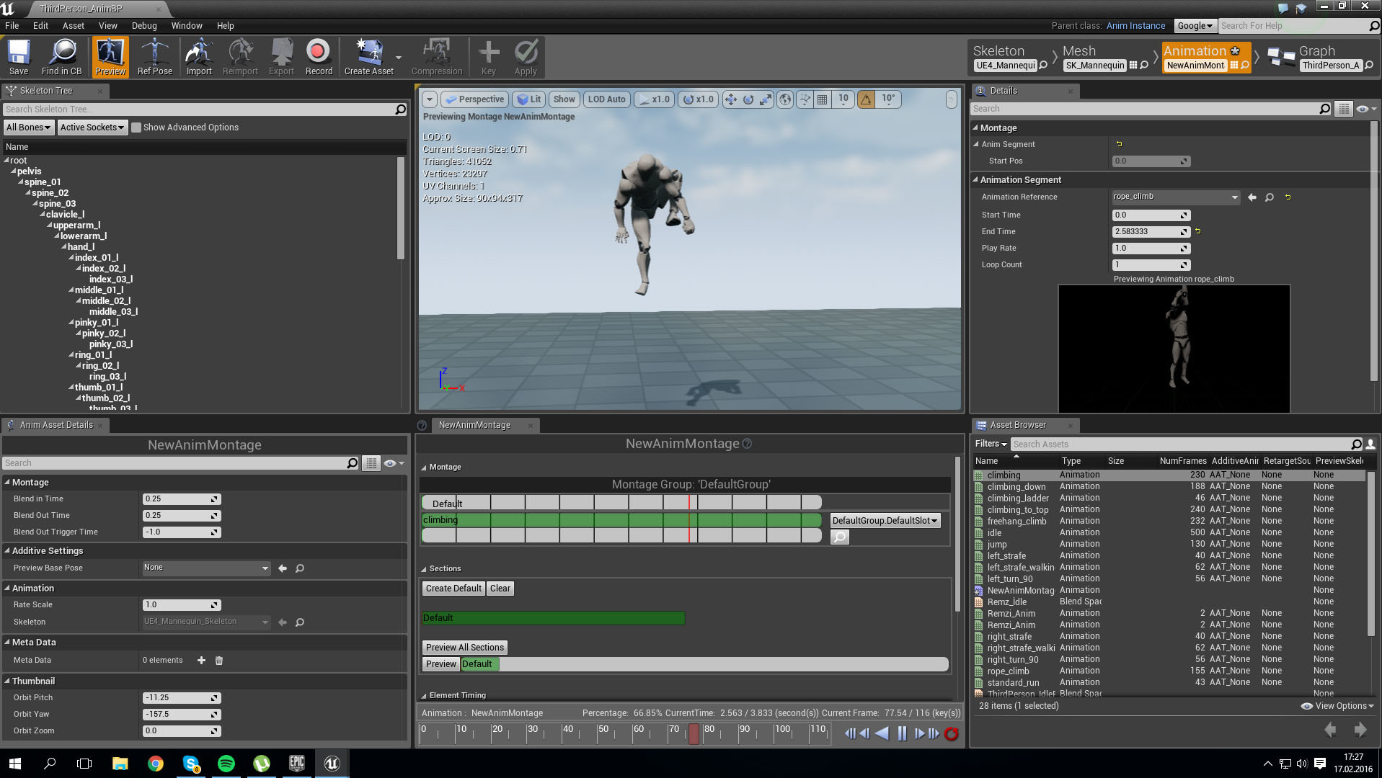Click the Clear sections button
This screenshot has height=778, width=1382.
click(x=500, y=589)
